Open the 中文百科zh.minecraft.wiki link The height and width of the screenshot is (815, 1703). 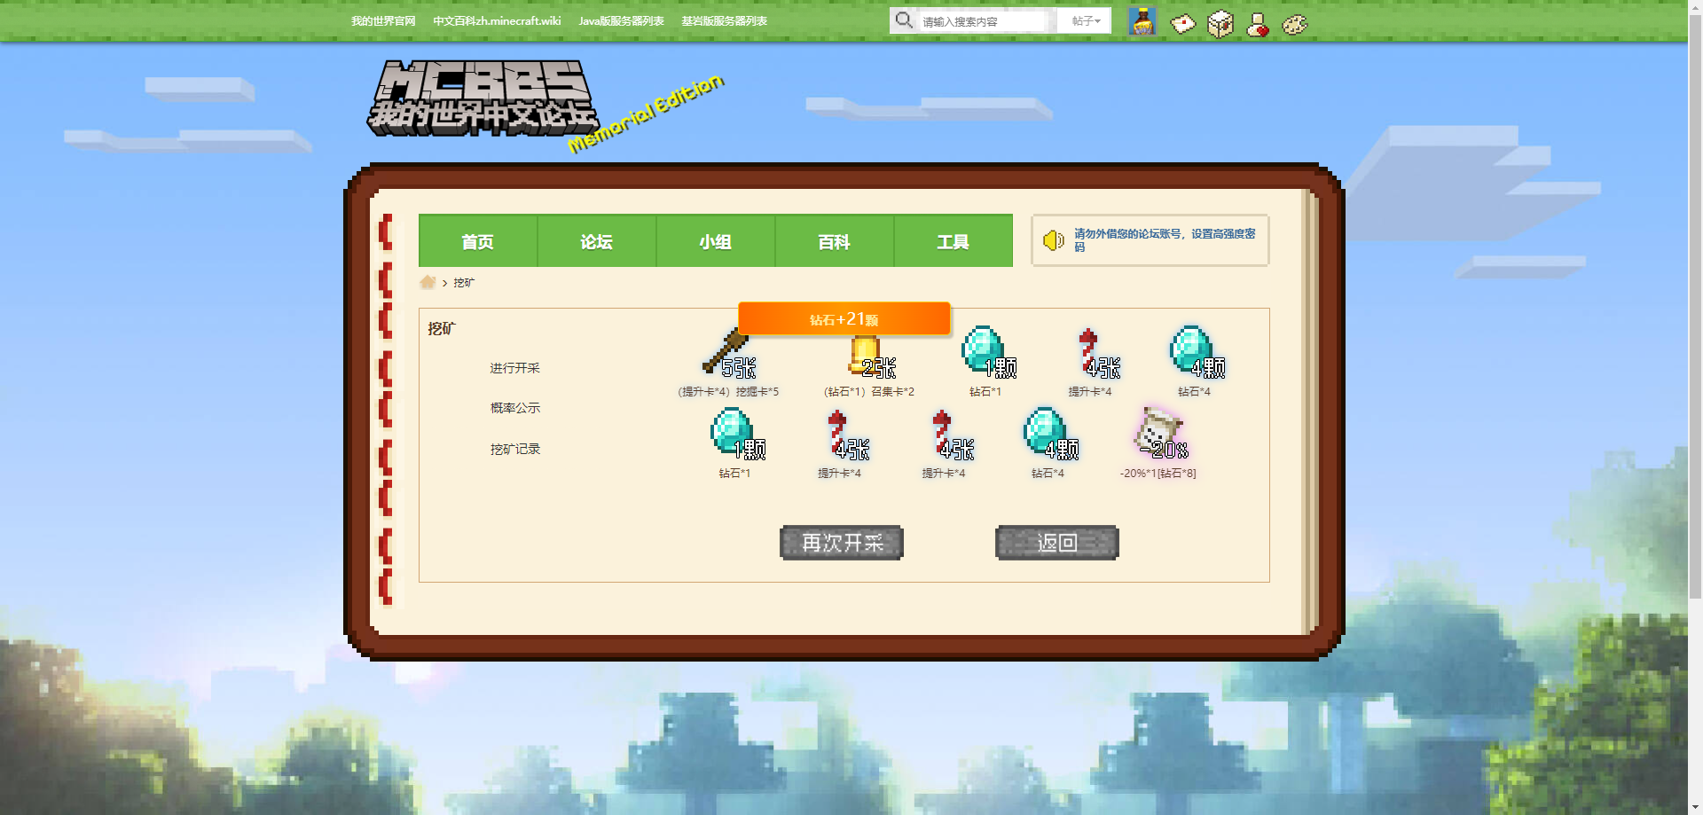point(497,20)
